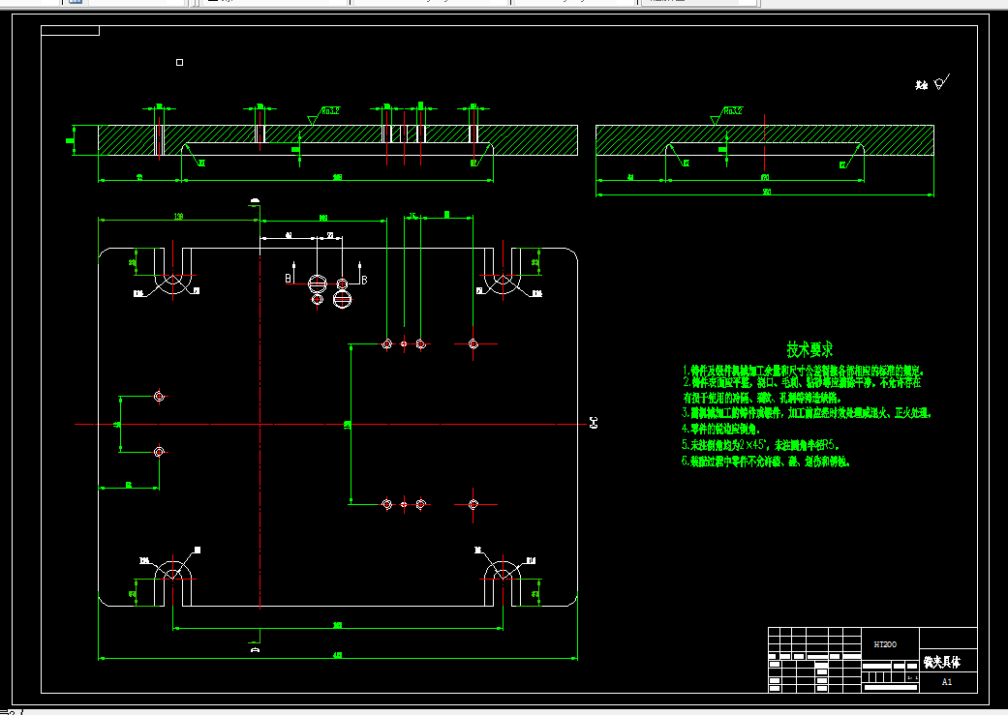The width and height of the screenshot is (1008, 715).
Task: Click the 技术要求 heading text
Action: 809,349
